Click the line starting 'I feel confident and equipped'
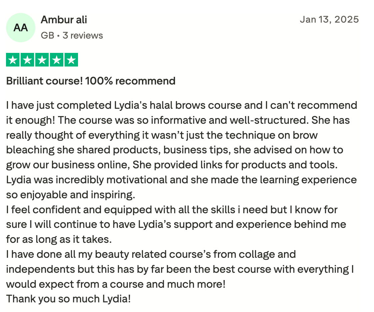Image resolution: width=374 pixels, height=312 pixels. coord(172,210)
